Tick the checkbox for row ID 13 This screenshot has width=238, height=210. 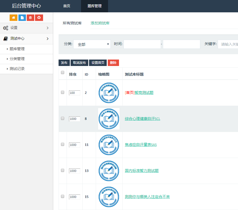[63, 170]
